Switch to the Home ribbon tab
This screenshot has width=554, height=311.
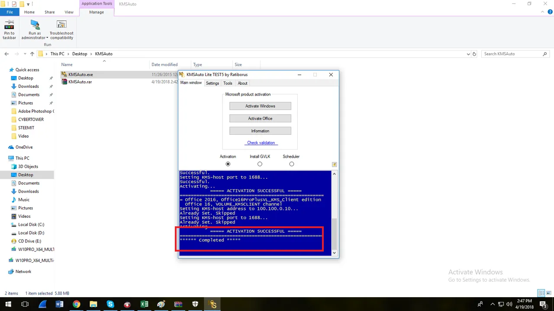[29, 12]
